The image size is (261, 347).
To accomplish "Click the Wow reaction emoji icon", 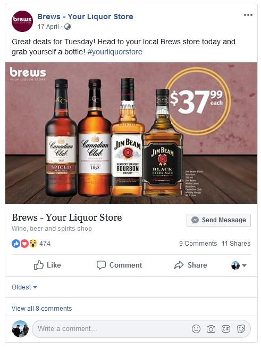I will point(33,244).
